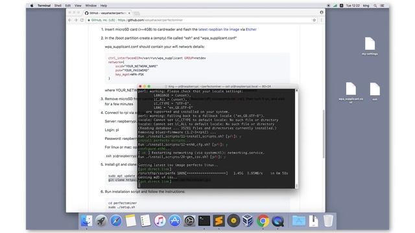Launch Safari from the Dock
Viewport: 415px width, 233px height.
116,221
